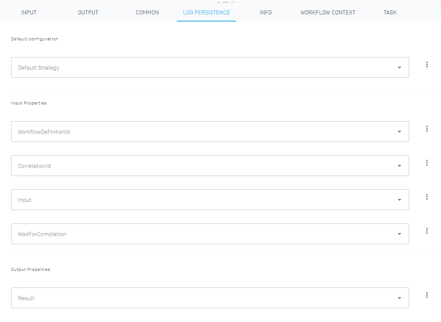Open the Result dropdown under Output Properties

(399, 298)
